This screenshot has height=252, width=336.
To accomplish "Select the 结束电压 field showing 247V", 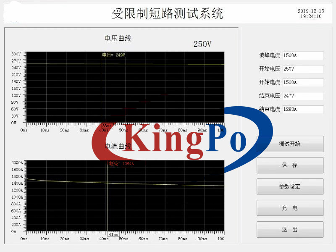I will (303, 96).
